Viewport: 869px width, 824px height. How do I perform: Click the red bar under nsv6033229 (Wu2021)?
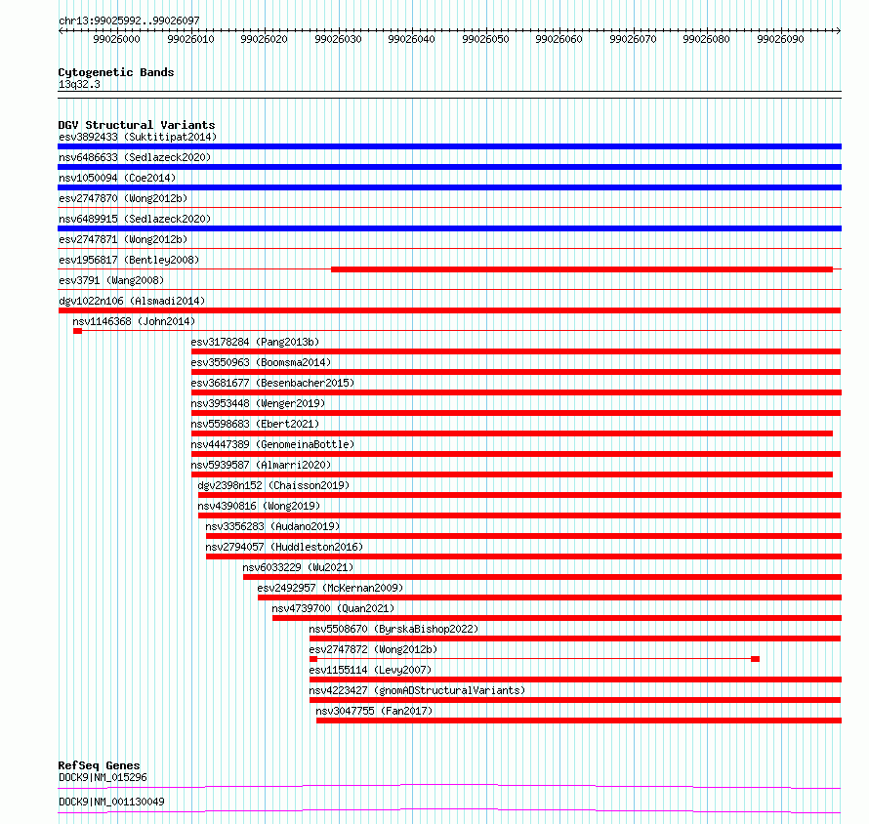tap(543, 577)
